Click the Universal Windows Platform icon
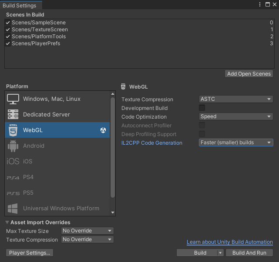279x262 pixels. tap(13, 209)
